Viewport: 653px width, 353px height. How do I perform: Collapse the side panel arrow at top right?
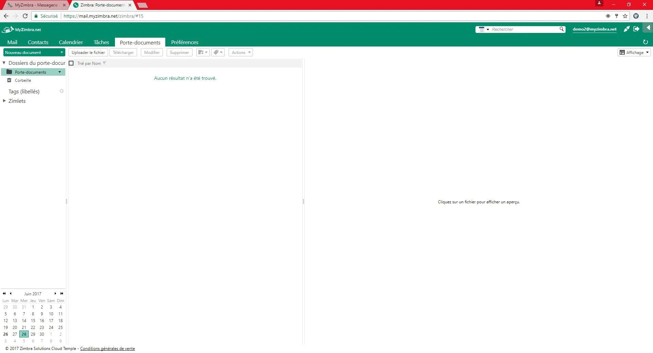(648, 28)
